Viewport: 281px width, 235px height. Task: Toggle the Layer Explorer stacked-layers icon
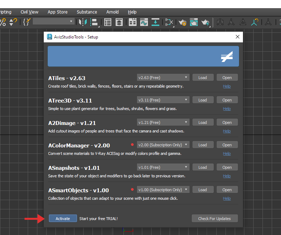click(x=119, y=22)
